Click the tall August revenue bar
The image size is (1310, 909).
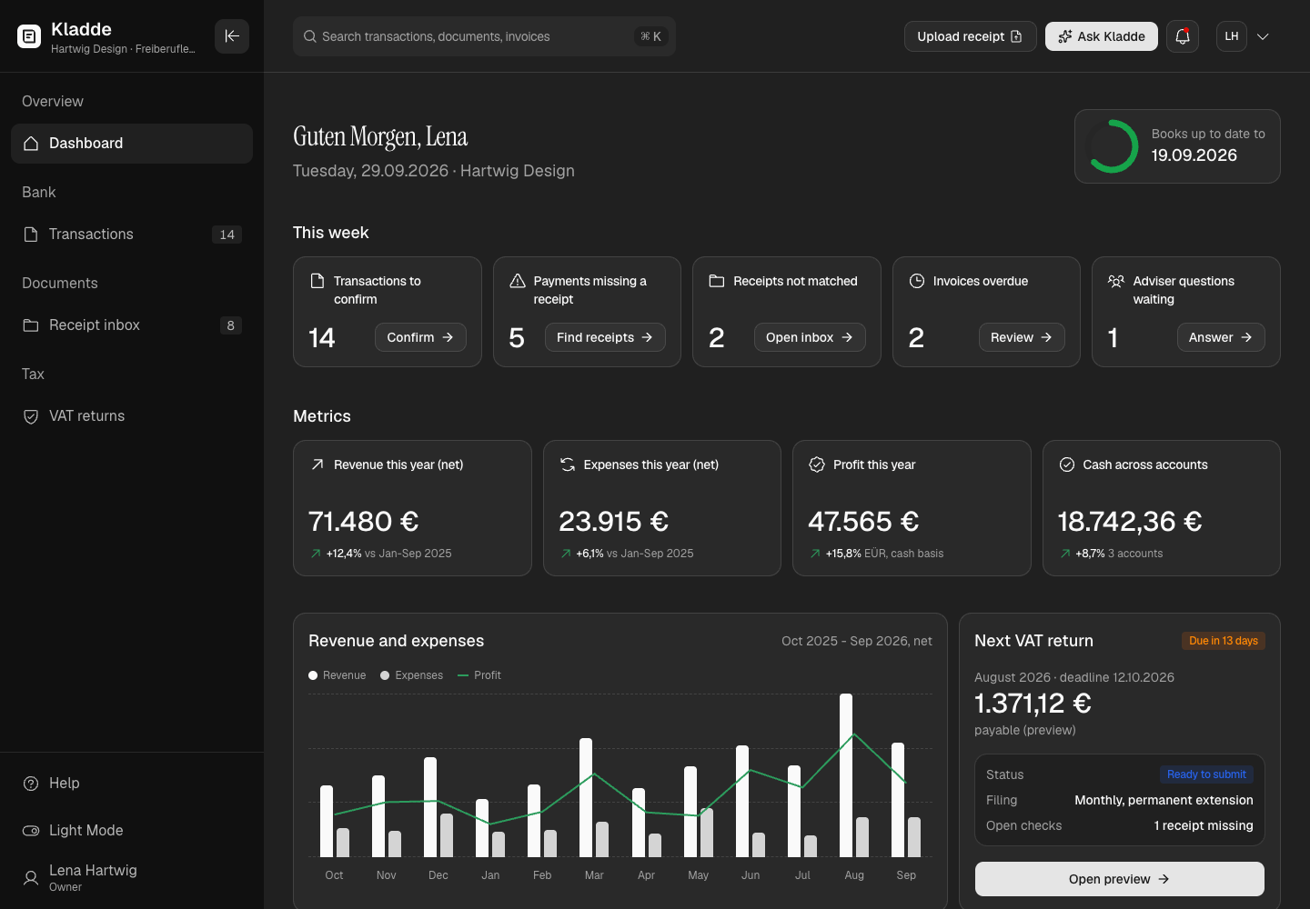tap(846, 775)
